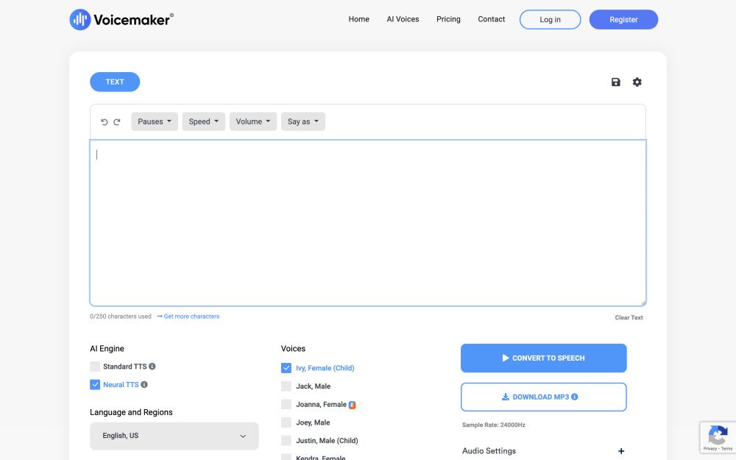This screenshot has width=736, height=460.
Task: Click the Get more characters link
Action: pos(188,316)
